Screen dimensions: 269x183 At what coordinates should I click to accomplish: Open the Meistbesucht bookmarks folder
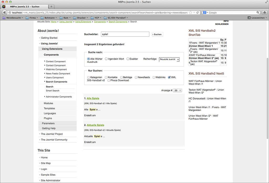[13, 18]
